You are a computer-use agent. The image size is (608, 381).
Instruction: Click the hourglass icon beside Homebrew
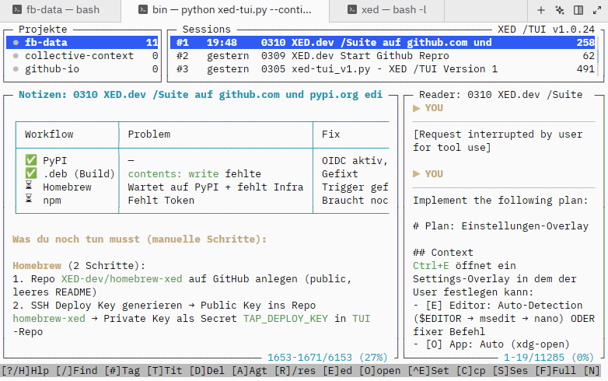[29, 186]
